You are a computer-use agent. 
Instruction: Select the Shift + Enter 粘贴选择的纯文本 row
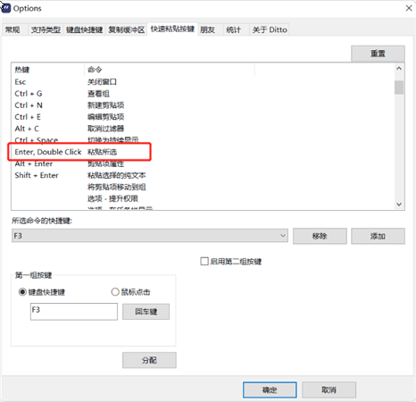[x=203, y=175]
